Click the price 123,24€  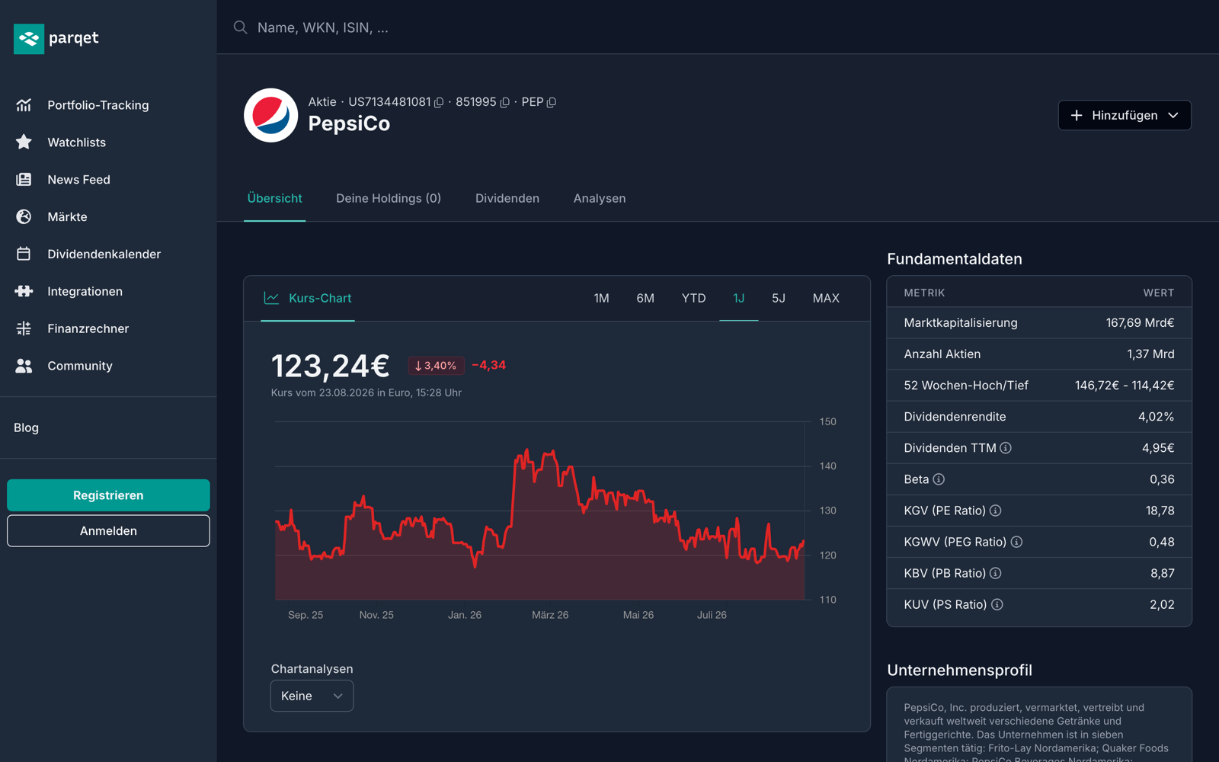click(330, 366)
